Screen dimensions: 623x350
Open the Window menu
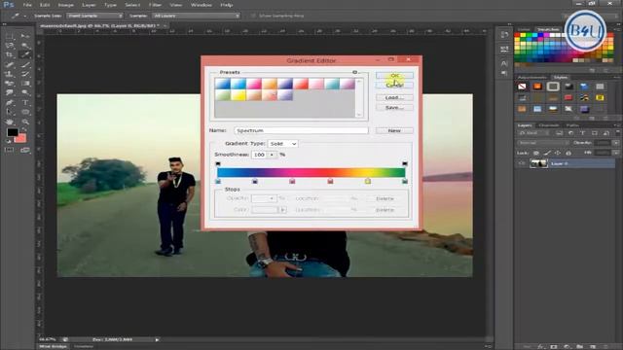(202, 5)
